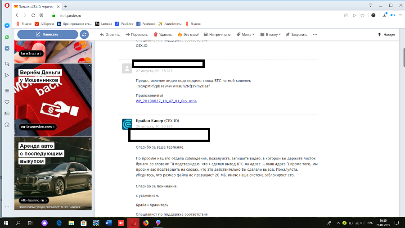Open vtb-leasing.ru ad link
Screen dimensions: 405x228
pyautogui.click(x=34, y=200)
